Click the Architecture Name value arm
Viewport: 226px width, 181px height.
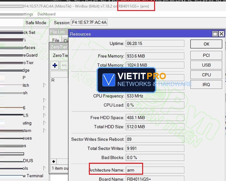tap(155, 170)
